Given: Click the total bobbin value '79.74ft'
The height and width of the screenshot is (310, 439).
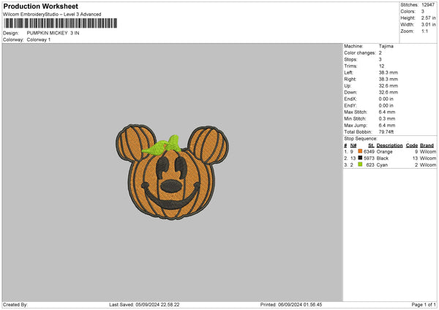Looking at the screenshot, I should click(x=386, y=132).
